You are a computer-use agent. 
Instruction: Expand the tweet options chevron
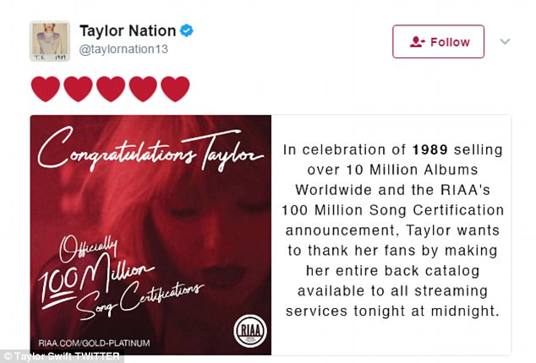tap(505, 41)
